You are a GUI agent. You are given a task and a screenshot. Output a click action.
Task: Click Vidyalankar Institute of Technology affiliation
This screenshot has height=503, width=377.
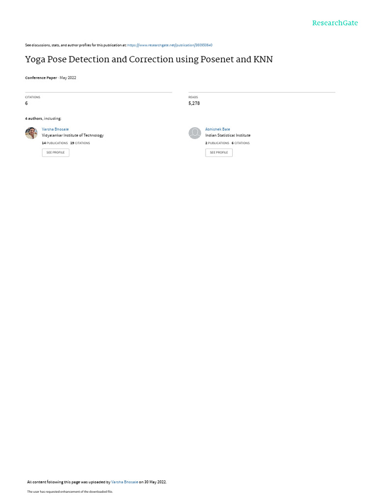pos(73,136)
